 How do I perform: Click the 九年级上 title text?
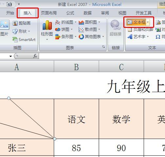point(136,86)
